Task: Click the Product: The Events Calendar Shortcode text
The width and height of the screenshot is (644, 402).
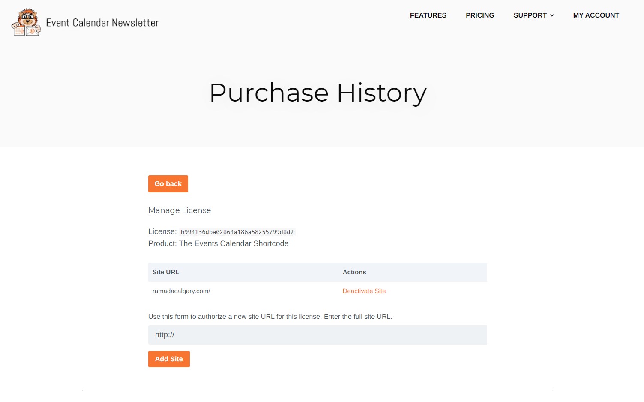Action: (218, 243)
